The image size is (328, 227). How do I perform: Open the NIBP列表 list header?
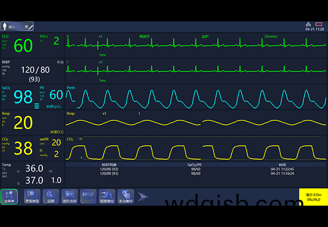pyautogui.click(x=109, y=165)
